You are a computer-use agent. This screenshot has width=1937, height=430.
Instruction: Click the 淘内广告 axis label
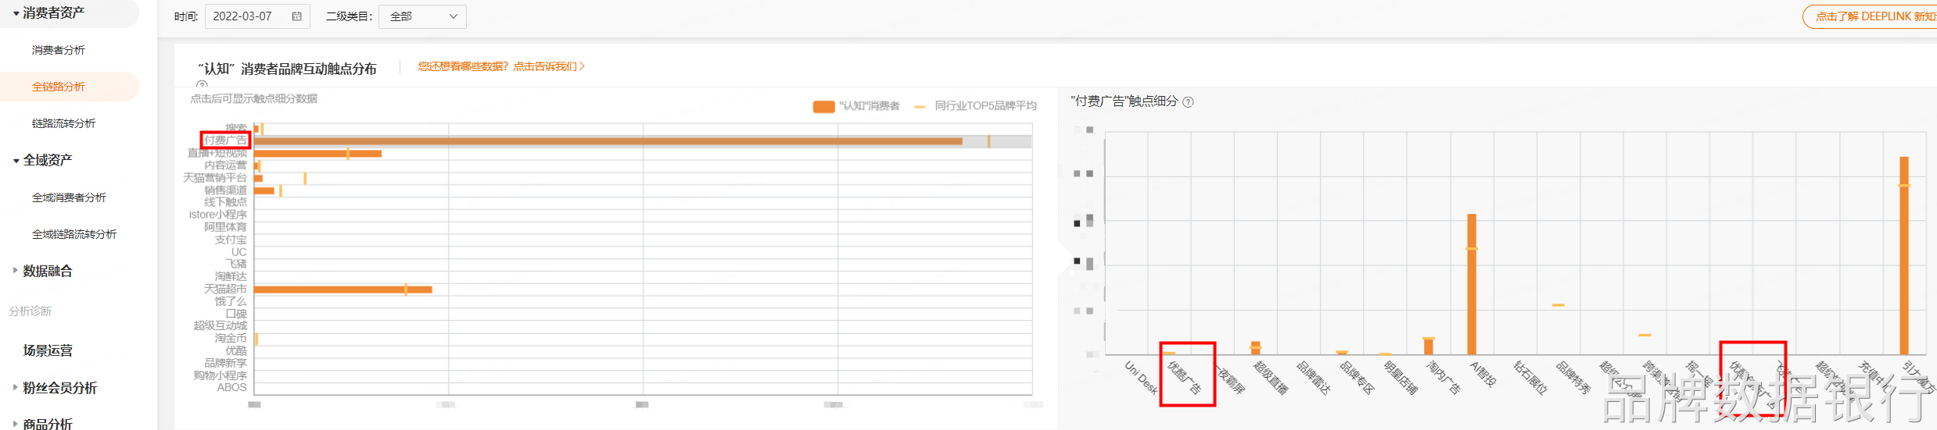tap(1444, 378)
